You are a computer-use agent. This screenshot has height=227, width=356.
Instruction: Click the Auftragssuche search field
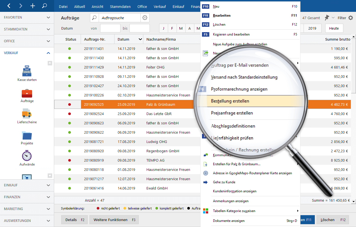[x=119, y=18]
